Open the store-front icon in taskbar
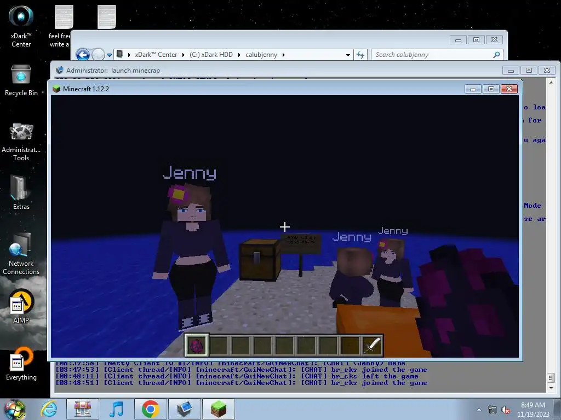The image size is (561, 420). [83, 409]
